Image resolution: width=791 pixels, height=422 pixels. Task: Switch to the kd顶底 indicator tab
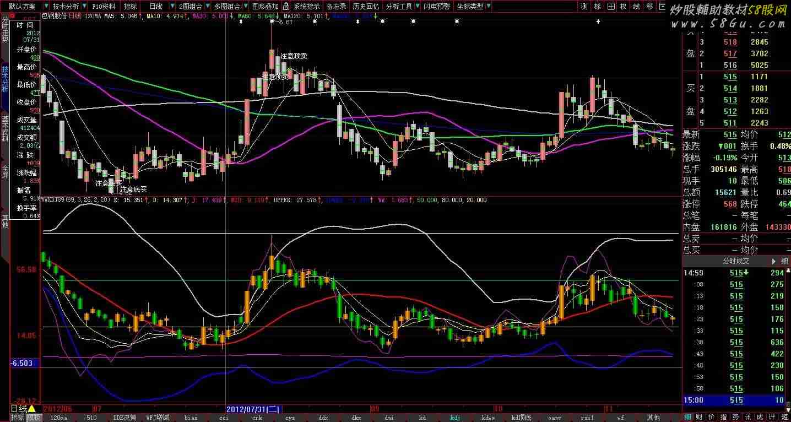521,418
